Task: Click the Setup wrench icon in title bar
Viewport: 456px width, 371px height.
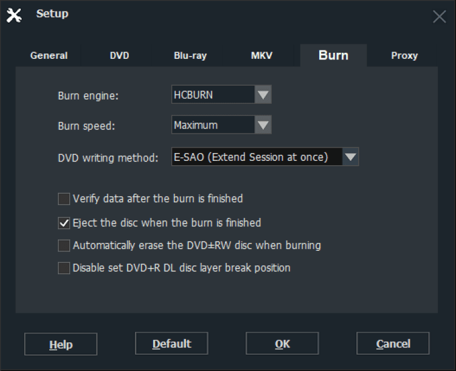Action: pos(14,15)
